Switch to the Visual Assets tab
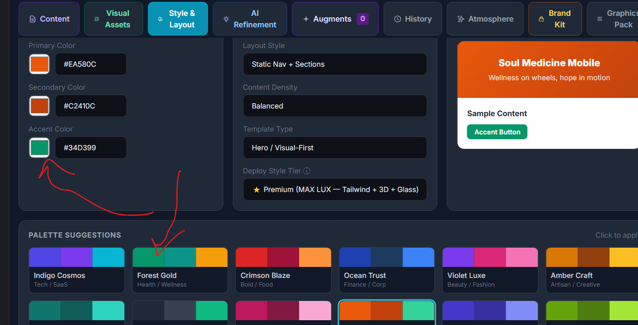 (114, 19)
